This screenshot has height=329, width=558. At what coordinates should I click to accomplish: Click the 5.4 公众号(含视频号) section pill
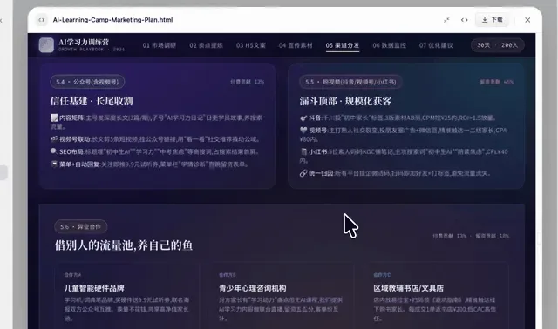coord(87,82)
